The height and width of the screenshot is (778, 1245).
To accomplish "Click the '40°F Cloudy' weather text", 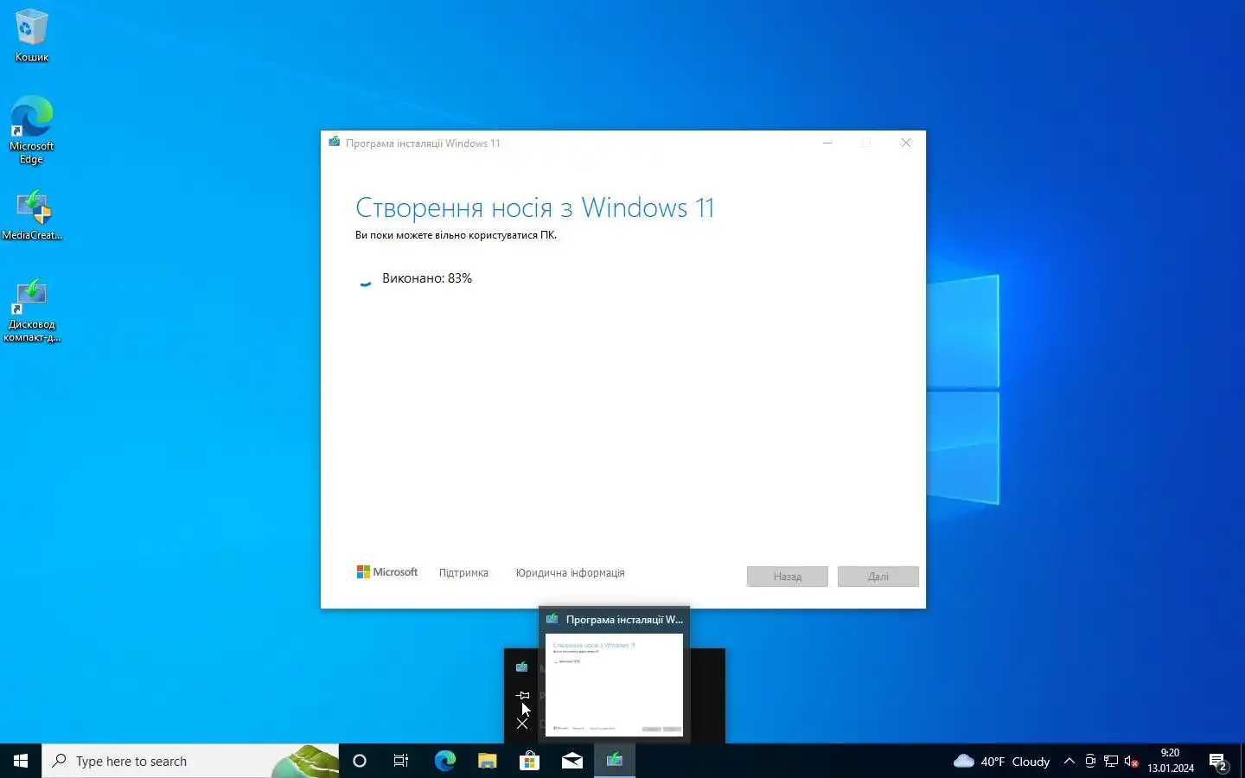I will pyautogui.click(x=1015, y=762).
